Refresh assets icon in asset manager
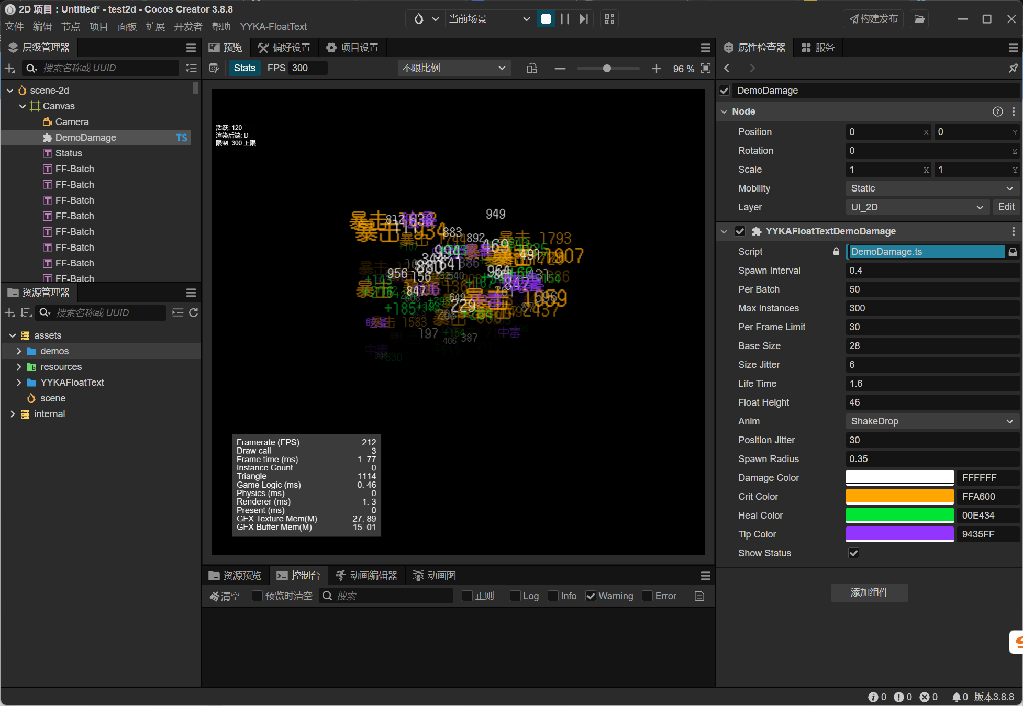 (193, 312)
